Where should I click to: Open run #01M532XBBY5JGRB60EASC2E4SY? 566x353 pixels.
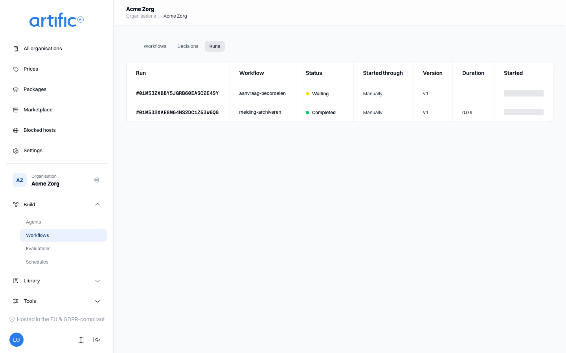(177, 93)
